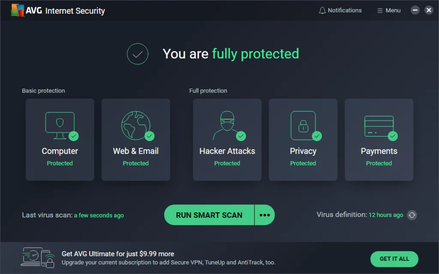Run a Smart Scan

coord(209,215)
